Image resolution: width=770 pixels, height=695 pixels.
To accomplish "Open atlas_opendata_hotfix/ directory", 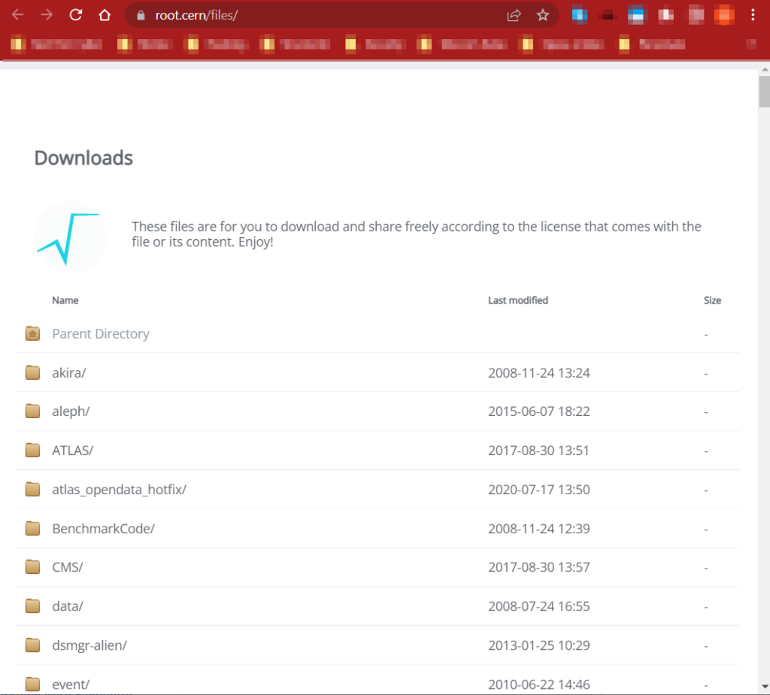I will (119, 490).
